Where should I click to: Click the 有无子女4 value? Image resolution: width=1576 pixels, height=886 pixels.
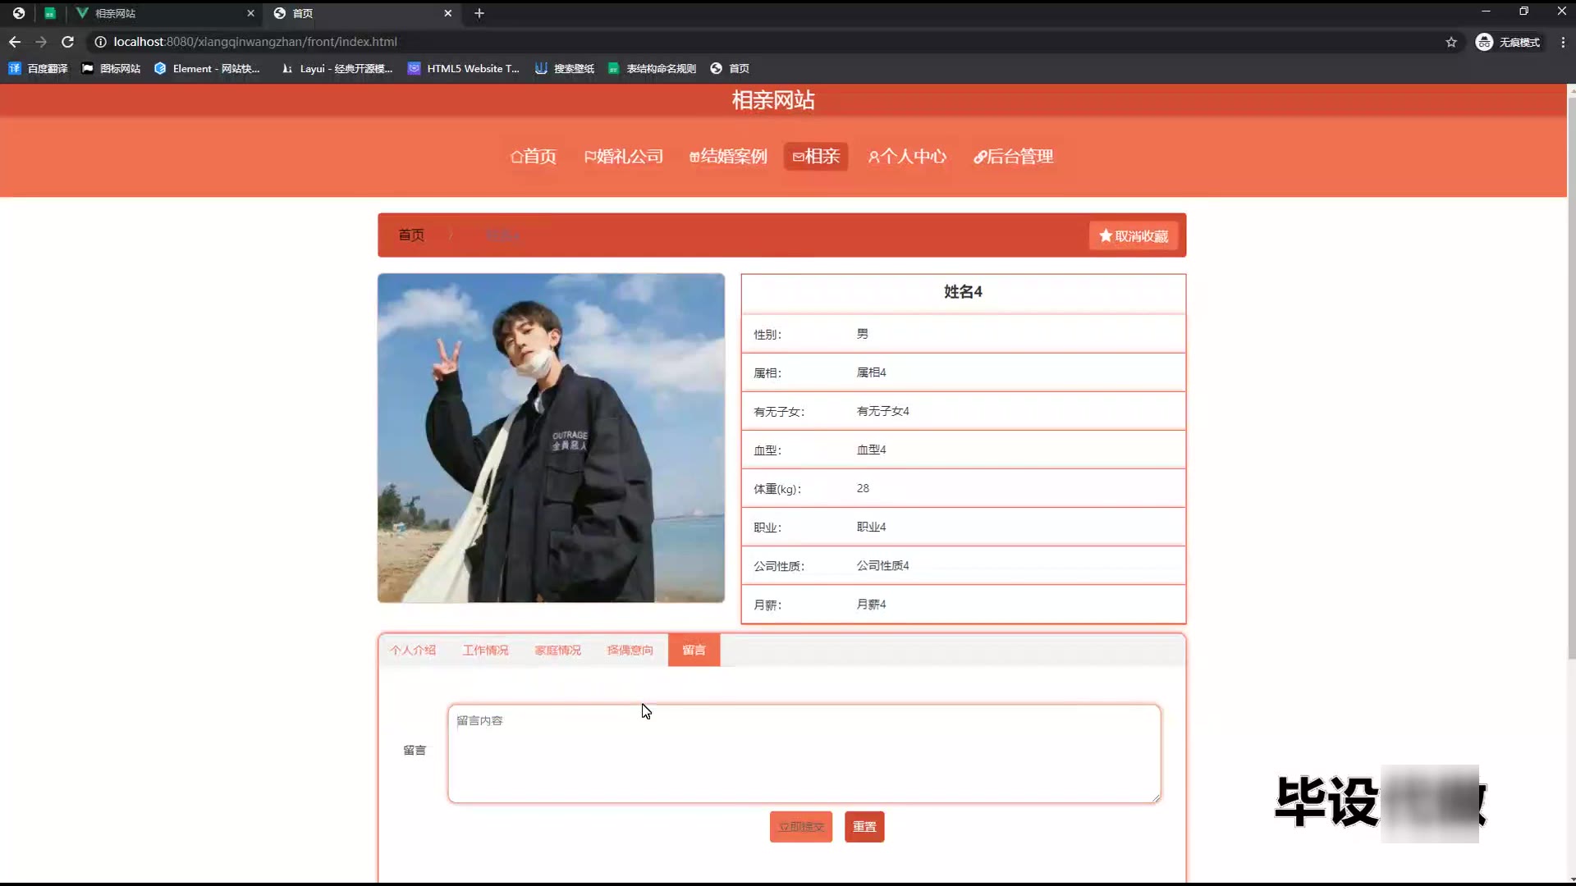coord(882,411)
